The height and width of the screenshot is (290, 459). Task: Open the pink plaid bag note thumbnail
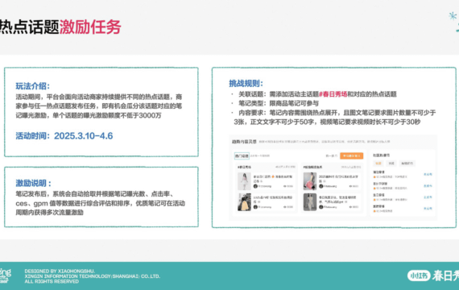[310, 181]
